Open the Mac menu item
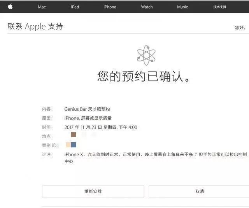Image resolution: width=249 pixels, height=208 pixels. 42,7
